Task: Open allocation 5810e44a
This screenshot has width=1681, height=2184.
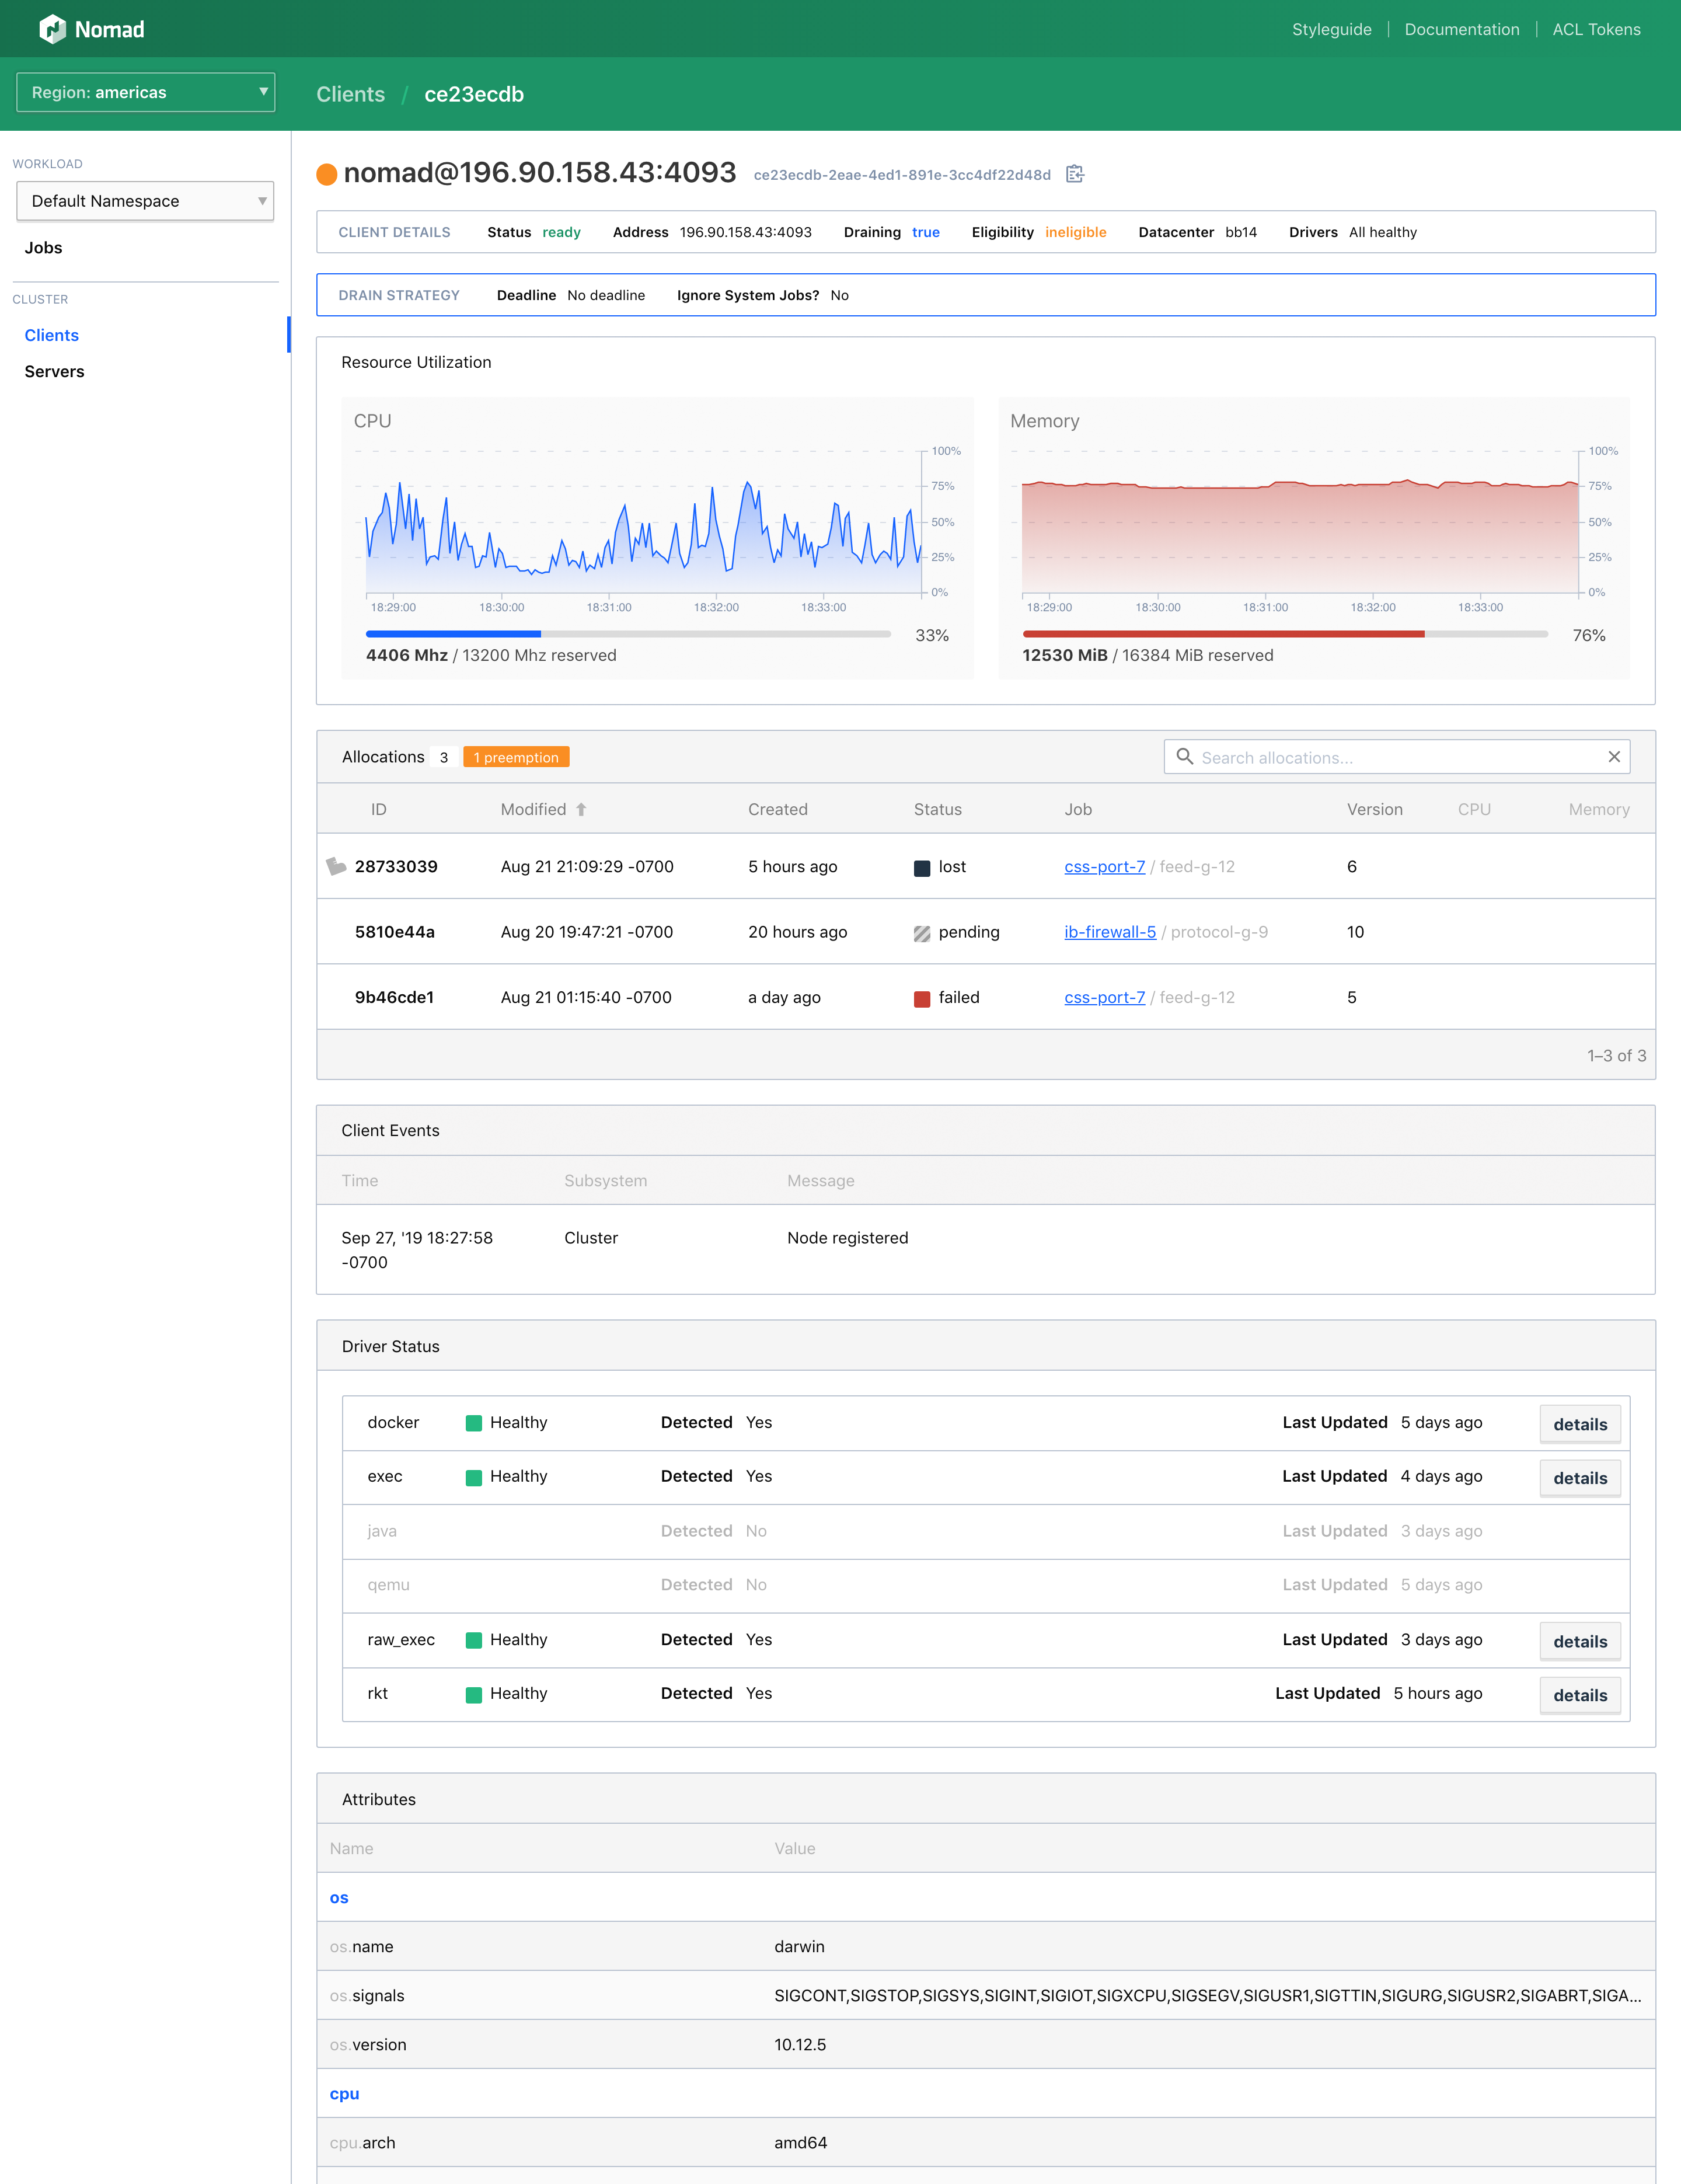Action: click(x=395, y=932)
